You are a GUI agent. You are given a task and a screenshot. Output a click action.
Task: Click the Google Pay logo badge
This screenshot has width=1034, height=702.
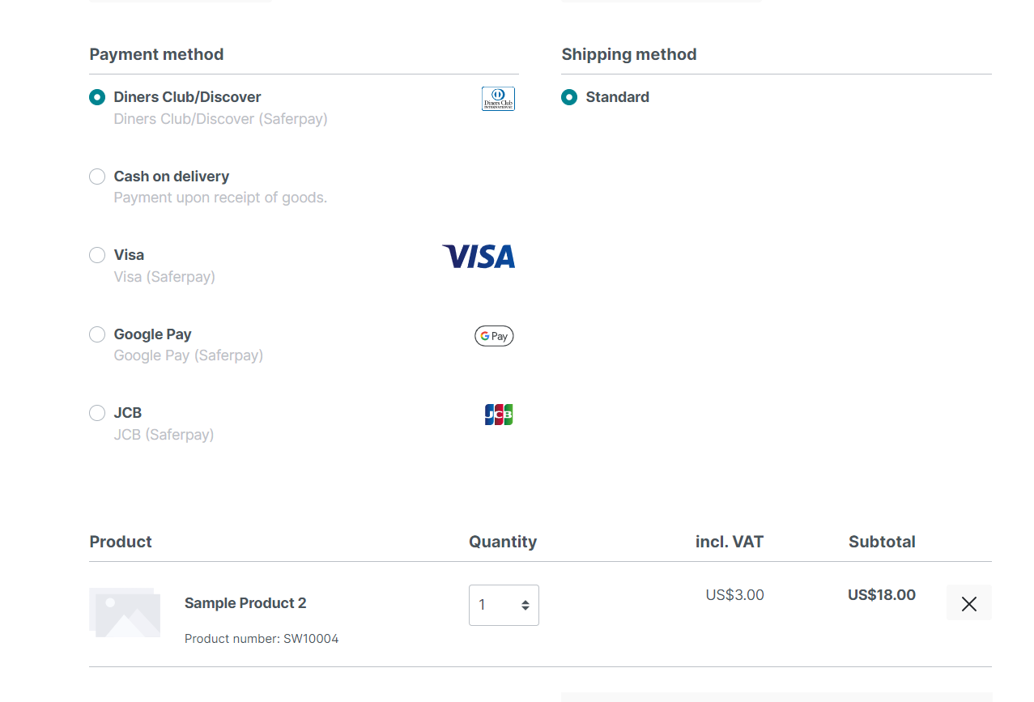point(494,335)
